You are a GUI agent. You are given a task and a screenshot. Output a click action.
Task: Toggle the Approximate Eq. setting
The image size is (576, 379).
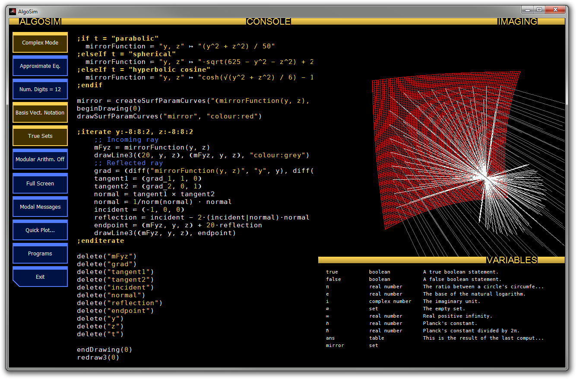tap(40, 66)
